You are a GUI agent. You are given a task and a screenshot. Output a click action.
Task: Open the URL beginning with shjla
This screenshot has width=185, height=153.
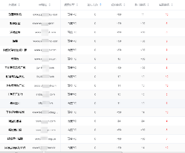[x=45, y=95]
